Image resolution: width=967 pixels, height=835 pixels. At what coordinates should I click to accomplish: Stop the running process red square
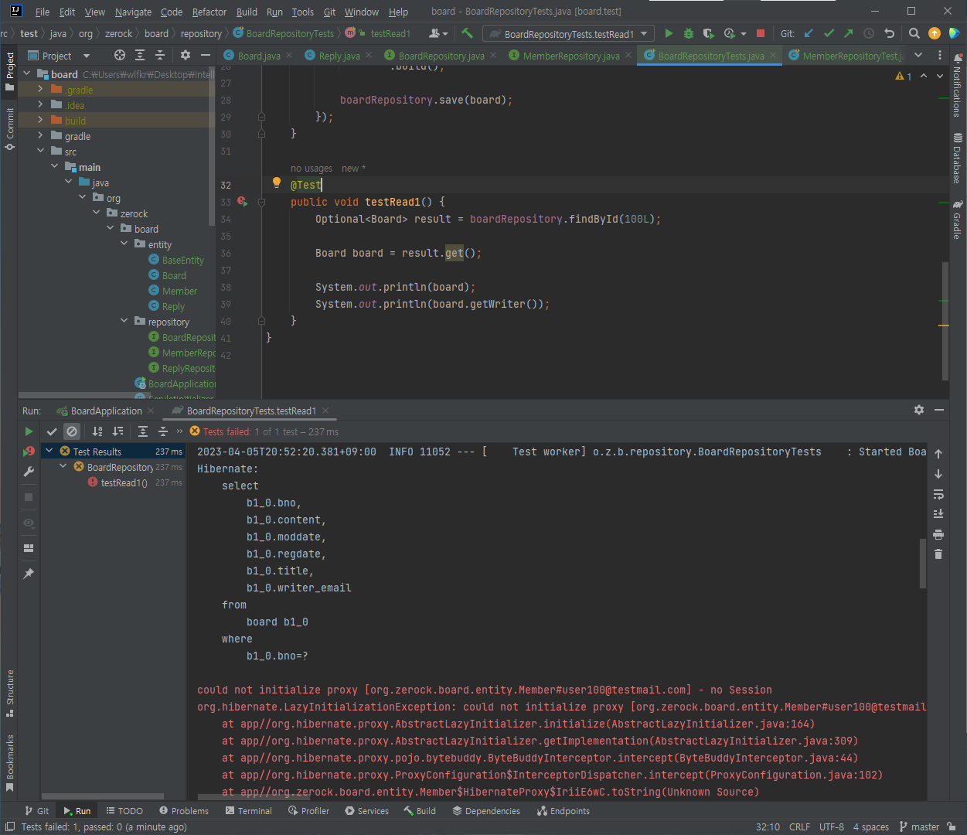[761, 33]
